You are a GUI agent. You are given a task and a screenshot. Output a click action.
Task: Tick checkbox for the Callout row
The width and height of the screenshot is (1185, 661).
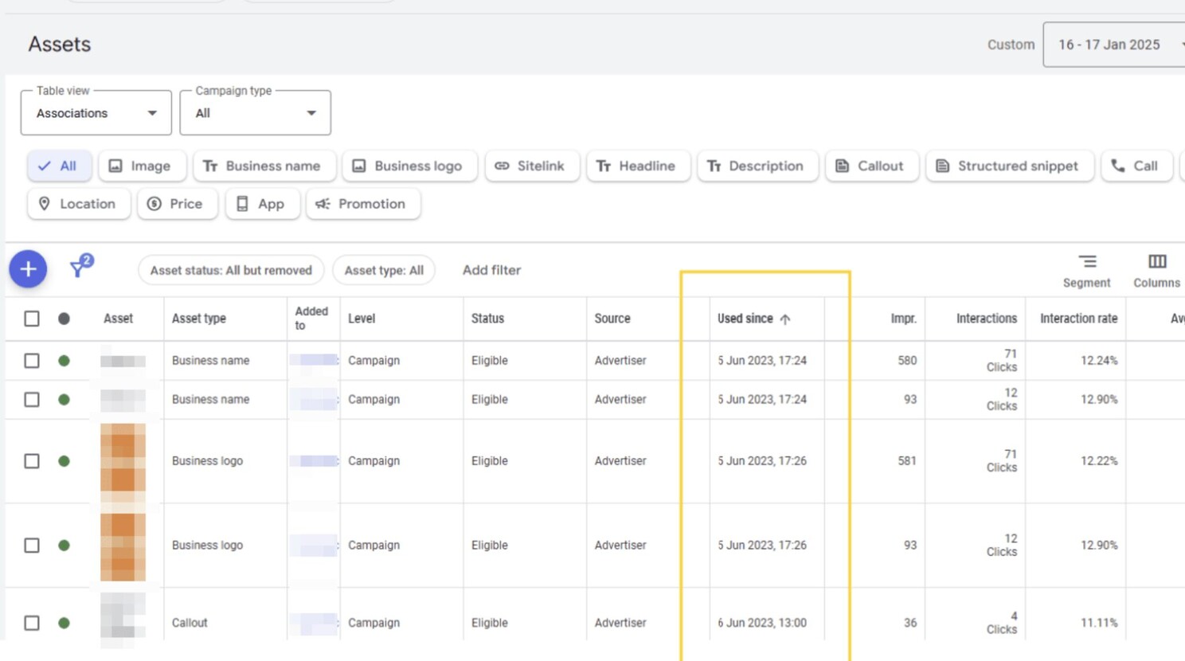point(32,623)
